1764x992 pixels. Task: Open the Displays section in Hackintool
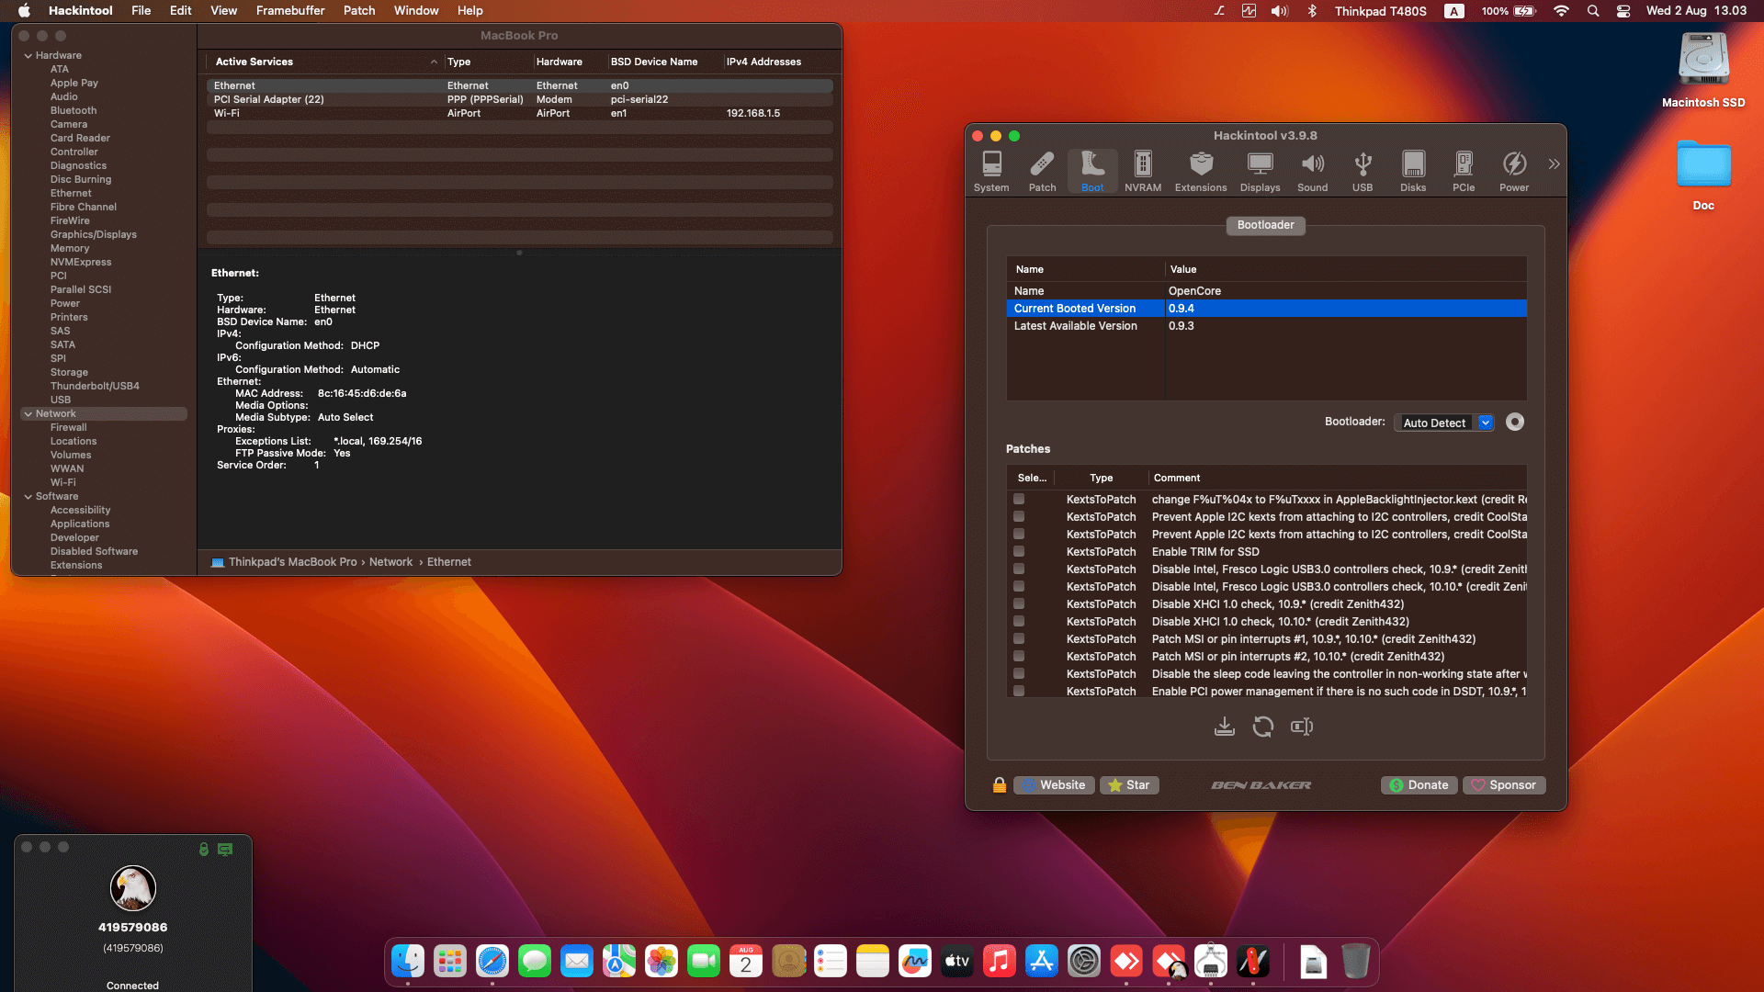point(1260,171)
